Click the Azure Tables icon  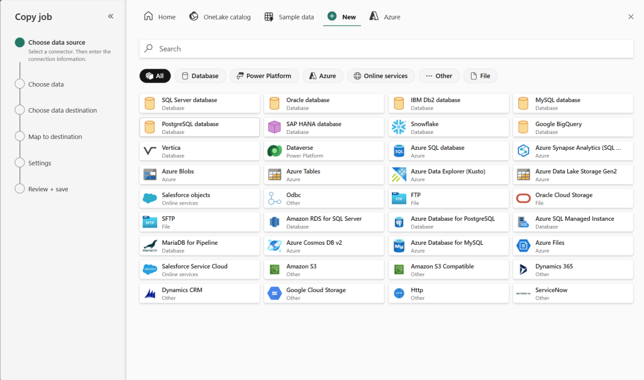274,175
